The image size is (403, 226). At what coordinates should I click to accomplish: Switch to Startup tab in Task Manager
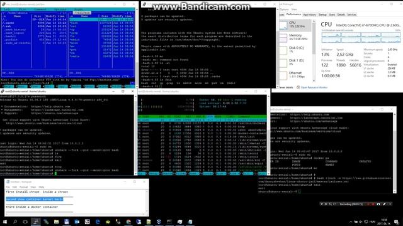pyautogui.click(x=322, y=14)
